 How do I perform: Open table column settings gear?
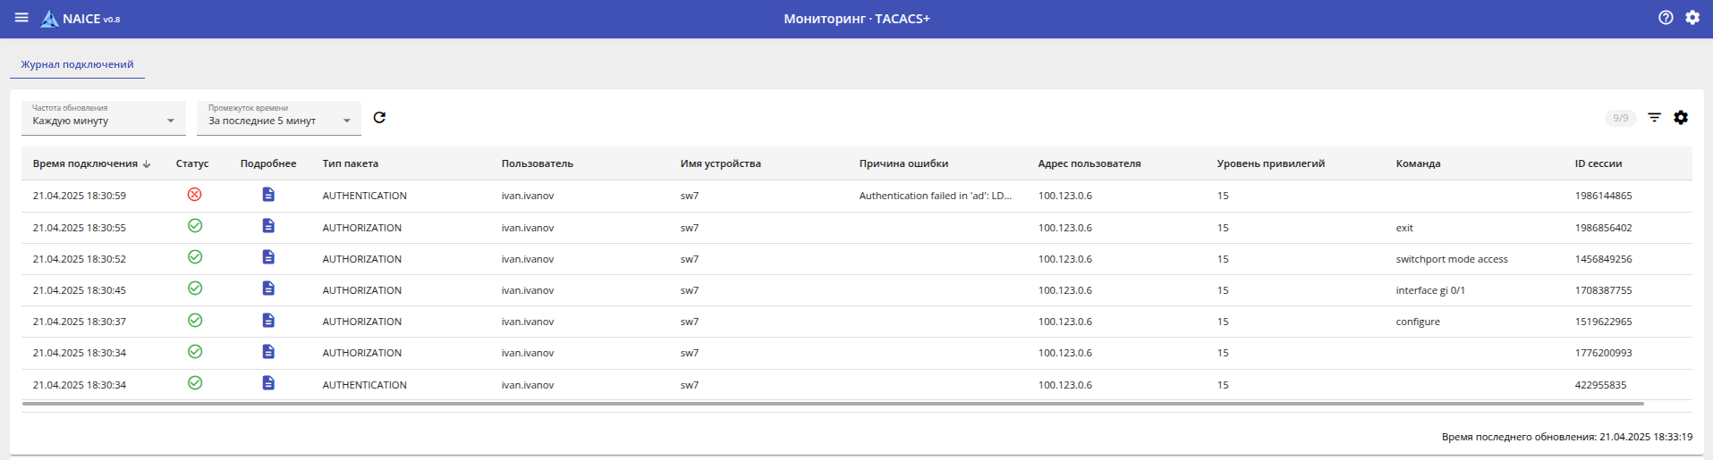pyautogui.click(x=1681, y=118)
